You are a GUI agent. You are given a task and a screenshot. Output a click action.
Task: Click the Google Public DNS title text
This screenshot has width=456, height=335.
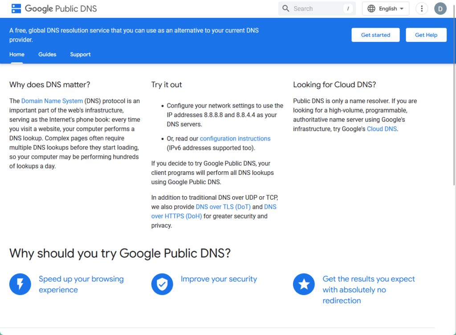[61, 9]
